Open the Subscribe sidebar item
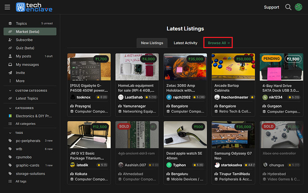Screen dimensions: 308x193 click(24, 40)
